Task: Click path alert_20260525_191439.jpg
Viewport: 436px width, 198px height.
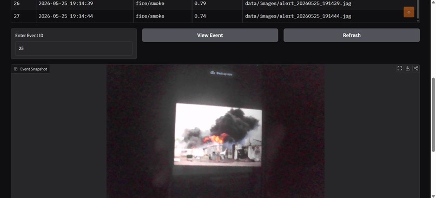Action: pyautogui.click(x=298, y=4)
